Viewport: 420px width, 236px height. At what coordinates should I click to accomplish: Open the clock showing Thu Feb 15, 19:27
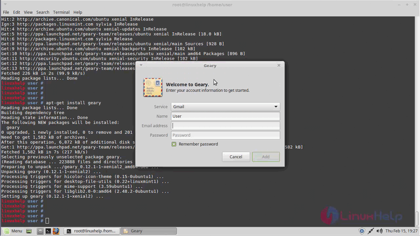401,231
